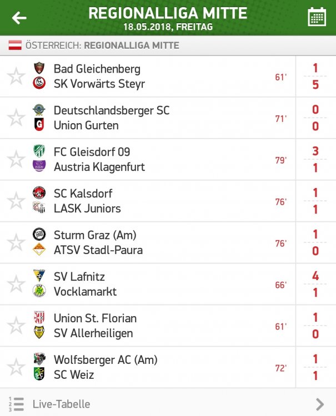Star the FC Gleisdorf 09 match

pos(16,159)
